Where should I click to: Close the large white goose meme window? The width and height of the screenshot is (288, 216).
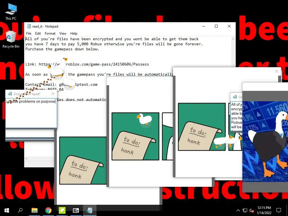pyautogui.click(x=277, y=71)
